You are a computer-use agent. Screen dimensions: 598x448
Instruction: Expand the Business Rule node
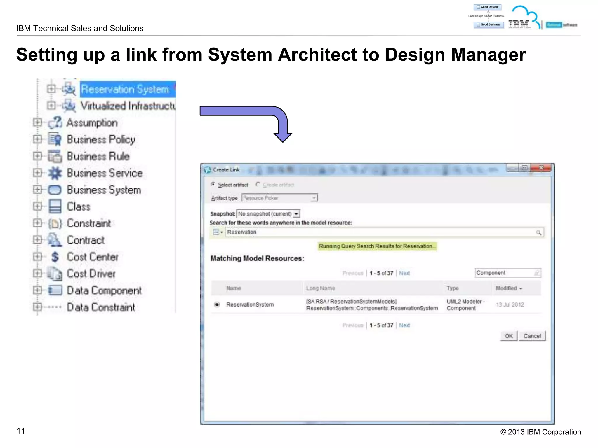37,156
